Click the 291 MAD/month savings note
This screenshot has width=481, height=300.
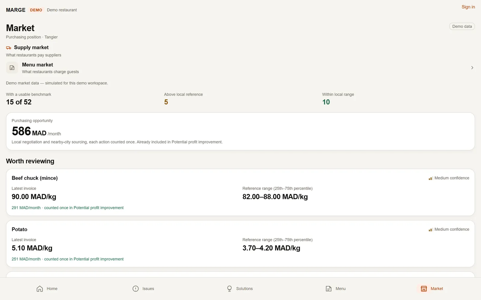click(x=68, y=208)
